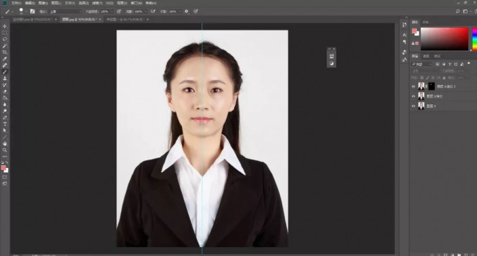Image resolution: width=477 pixels, height=256 pixels.
Task: Turn layer filtering on or off
Action: 469,64
